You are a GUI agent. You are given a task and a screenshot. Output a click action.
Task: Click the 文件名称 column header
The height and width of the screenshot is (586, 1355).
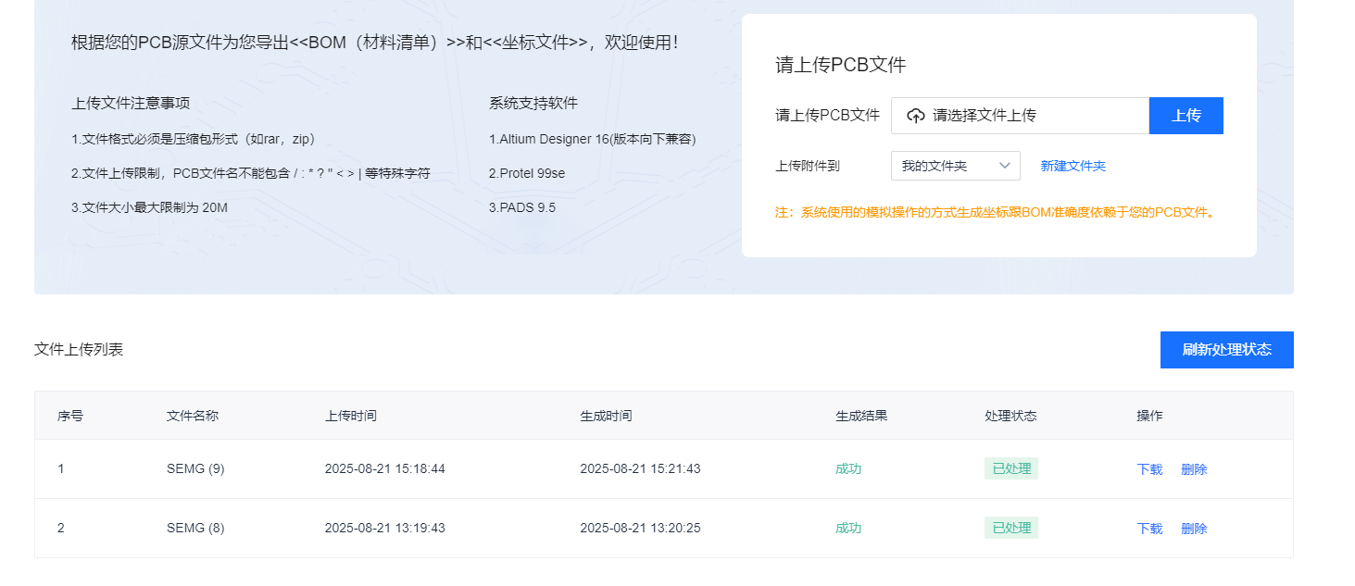(193, 417)
